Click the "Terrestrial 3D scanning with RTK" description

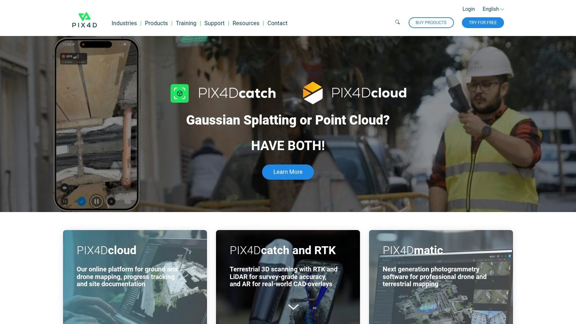284,276
